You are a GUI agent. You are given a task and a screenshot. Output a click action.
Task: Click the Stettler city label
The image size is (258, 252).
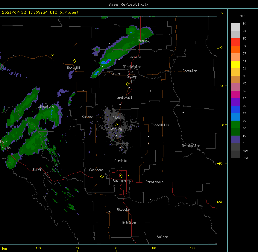(190, 71)
